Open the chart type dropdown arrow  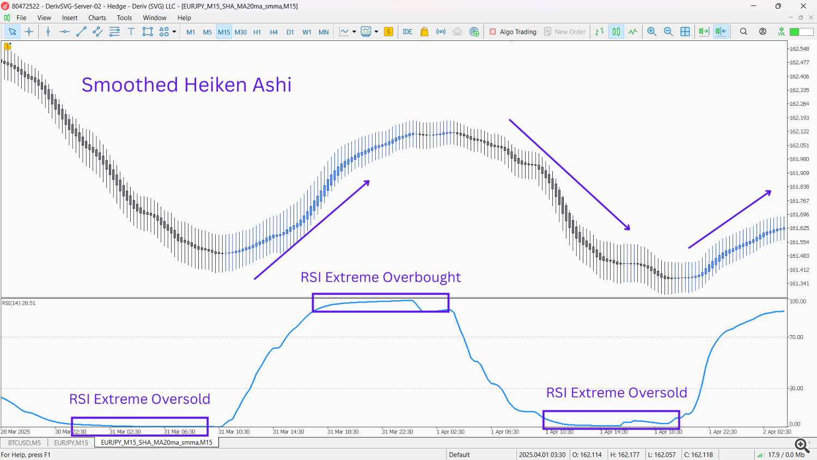click(x=354, y=32)
